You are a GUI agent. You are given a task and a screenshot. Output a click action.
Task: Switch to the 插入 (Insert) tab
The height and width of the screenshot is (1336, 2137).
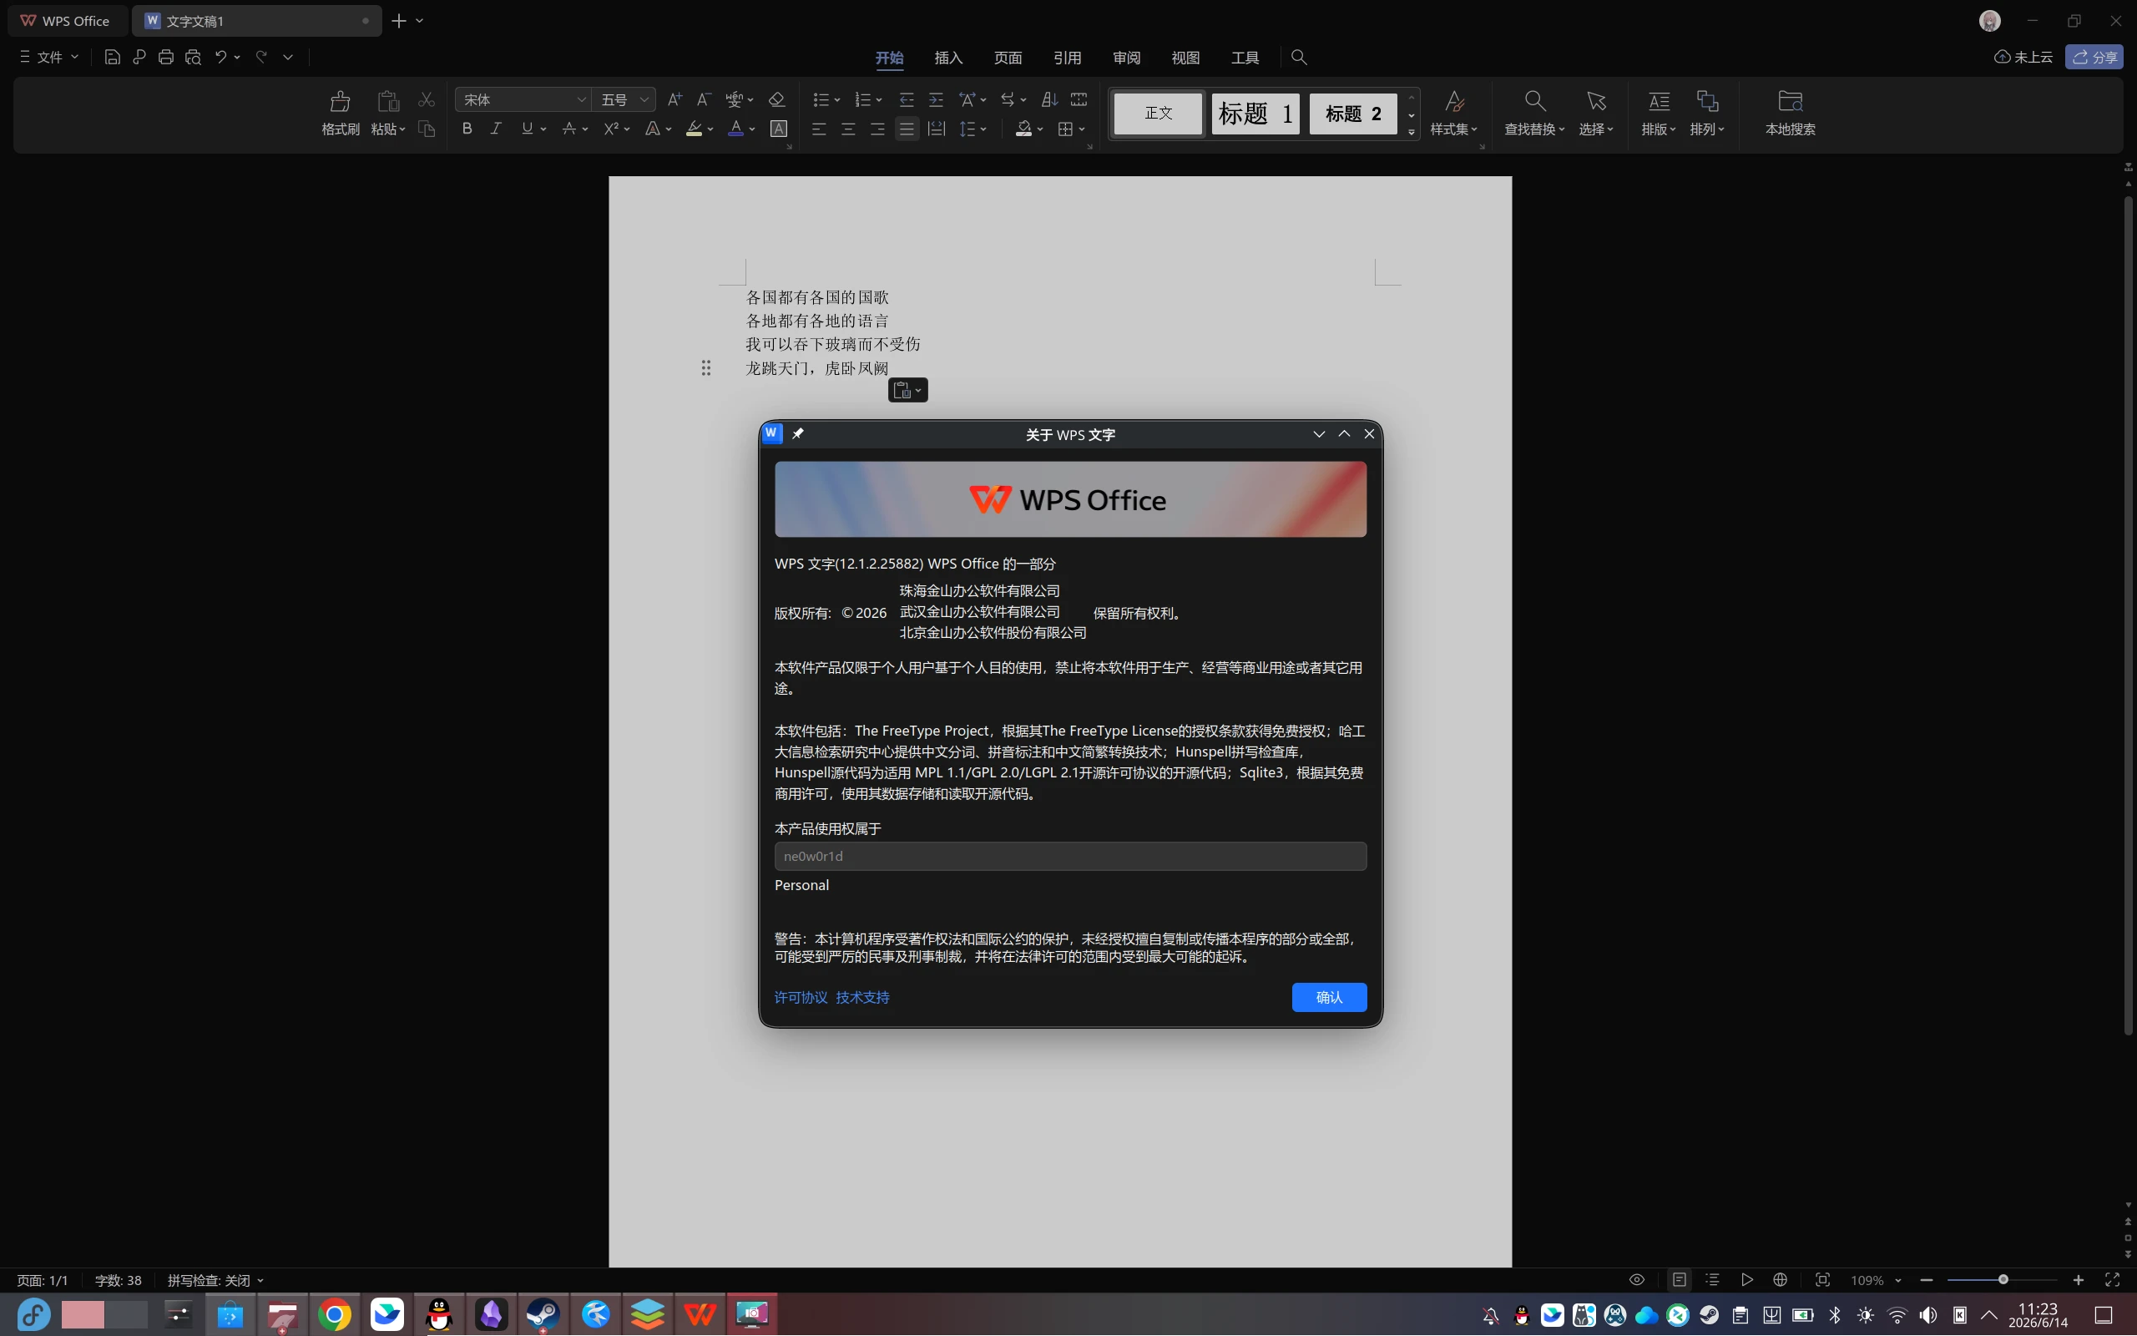coord(948,58)
